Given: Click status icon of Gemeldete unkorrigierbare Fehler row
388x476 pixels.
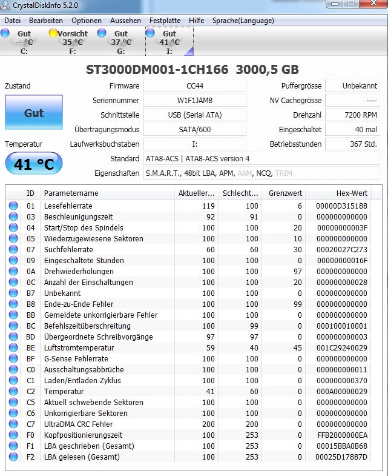Looking at the screenshot, I should tap(13, 315).
